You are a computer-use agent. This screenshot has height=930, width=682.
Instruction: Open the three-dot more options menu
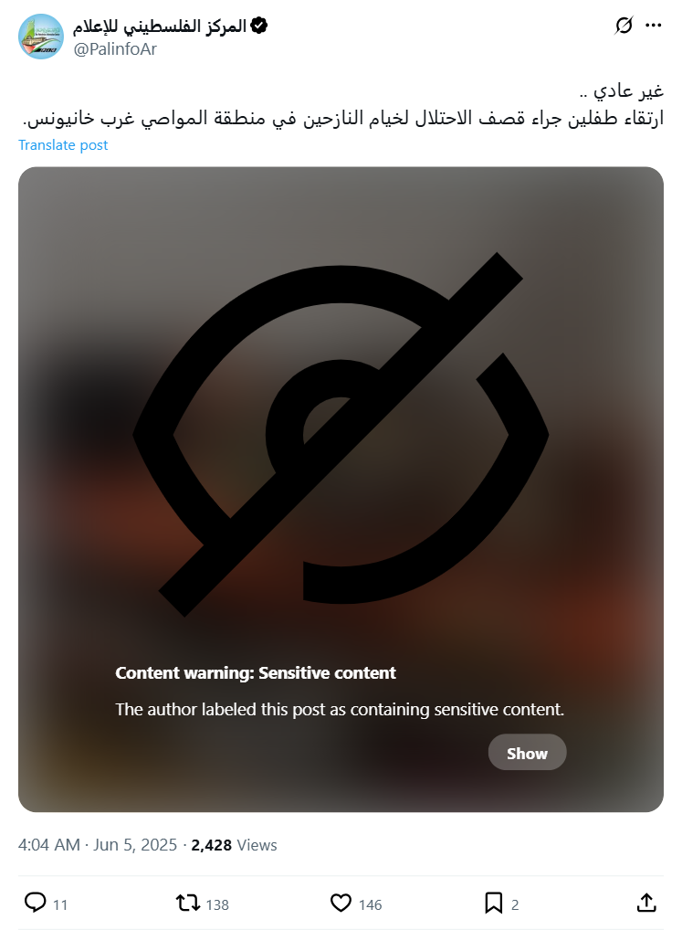[x=653, y=26]
